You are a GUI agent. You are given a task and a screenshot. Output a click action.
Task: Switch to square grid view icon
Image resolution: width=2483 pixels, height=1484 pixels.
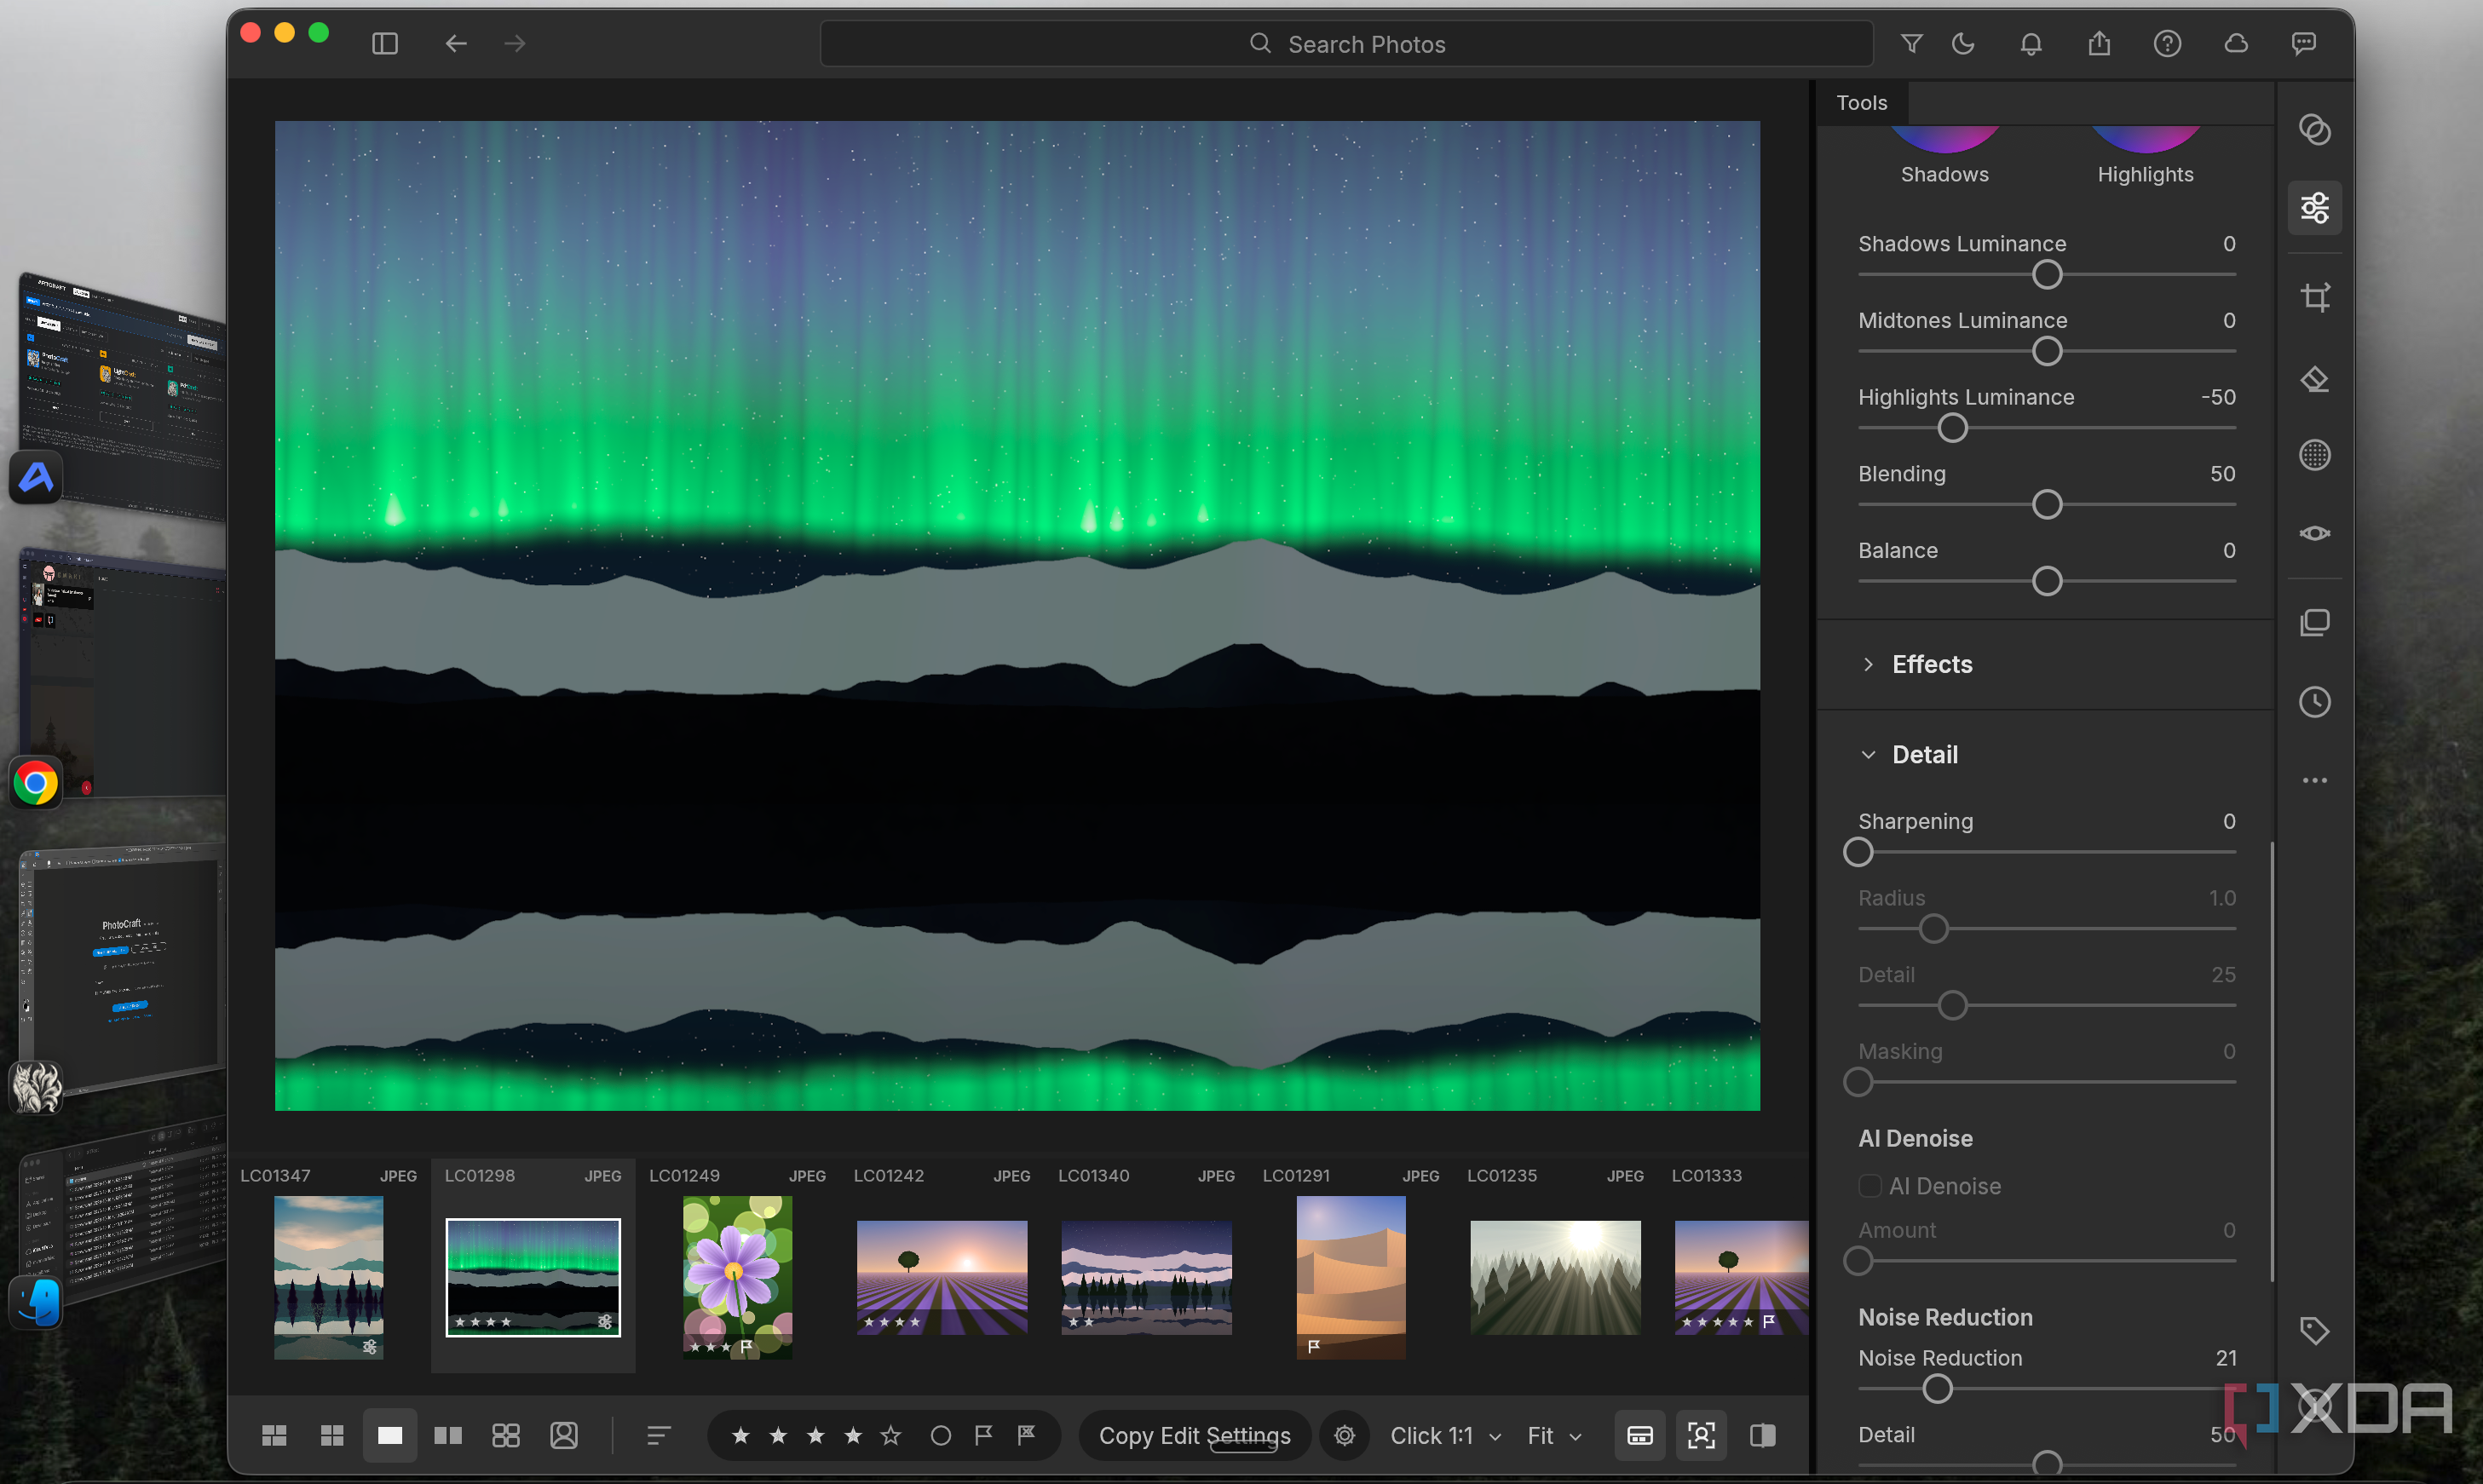pos(332,1436)
